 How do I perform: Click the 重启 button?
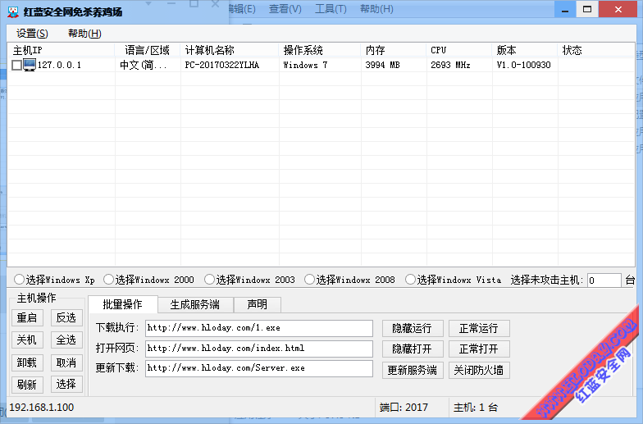27,318
